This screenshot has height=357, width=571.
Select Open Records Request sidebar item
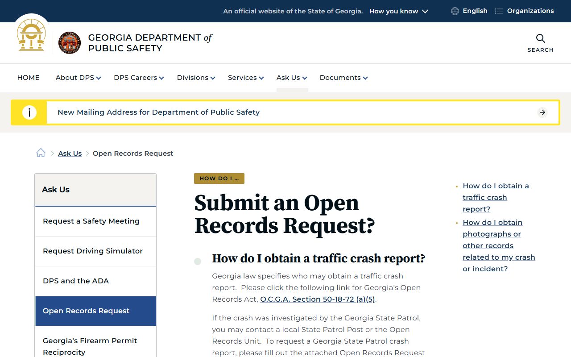coord(95,311)
